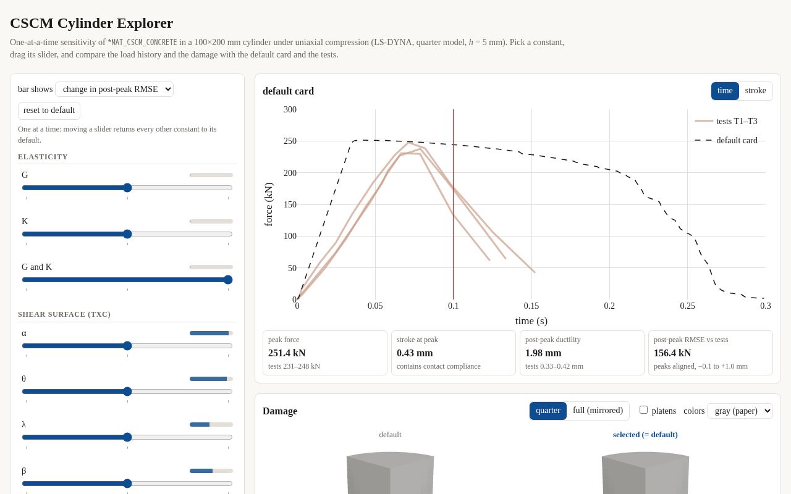Click the 'force (kN)' axis label
The image size is (791, 494).
(x=269, y=204)
